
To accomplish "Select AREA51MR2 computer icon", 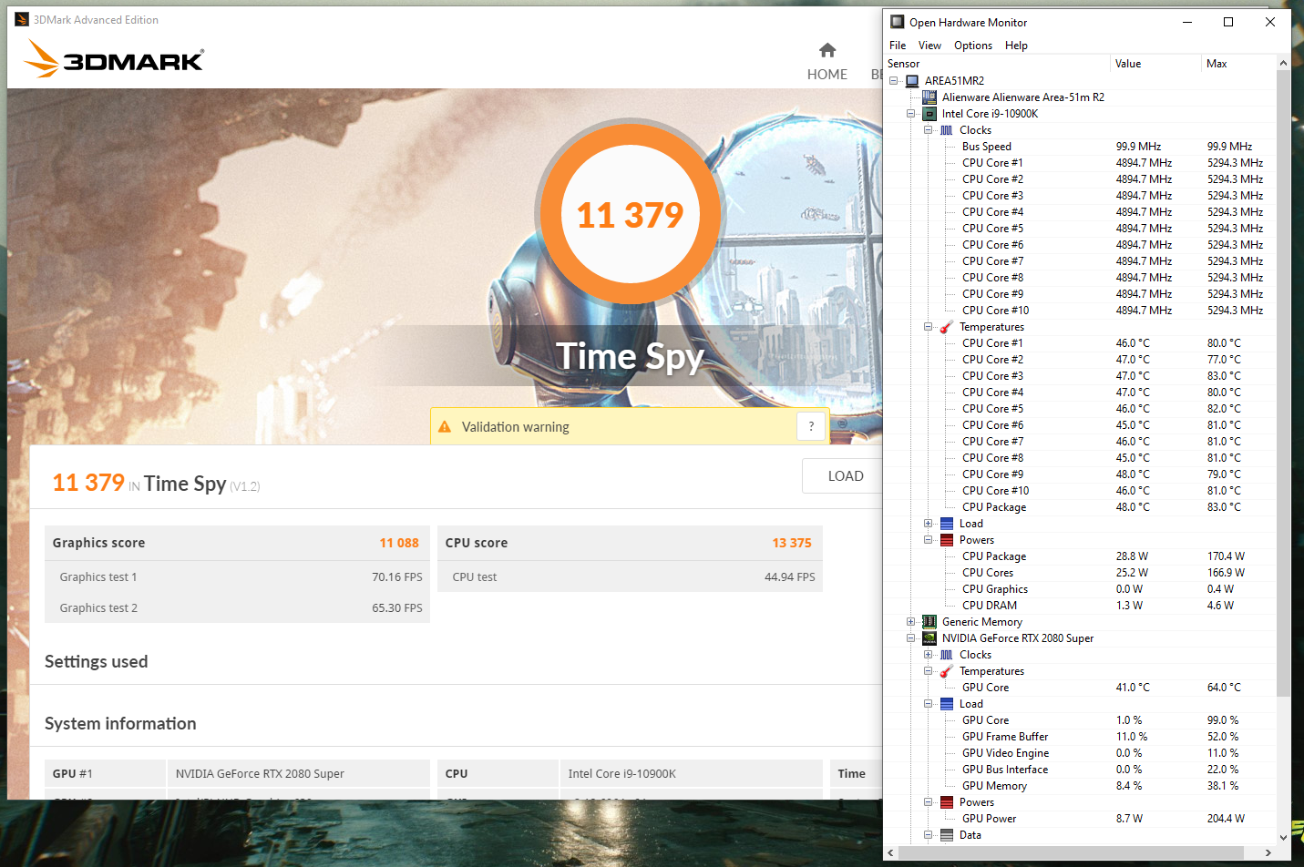I will [x=912, y=81].
